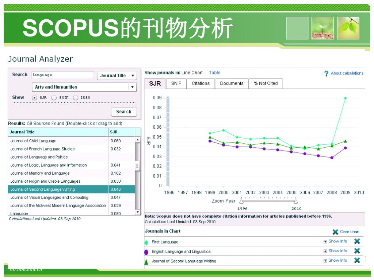Screen dimensions: 374x280
Task: Click the SJR column header in results
Action: pyautogui.click(x=122, y=132)
